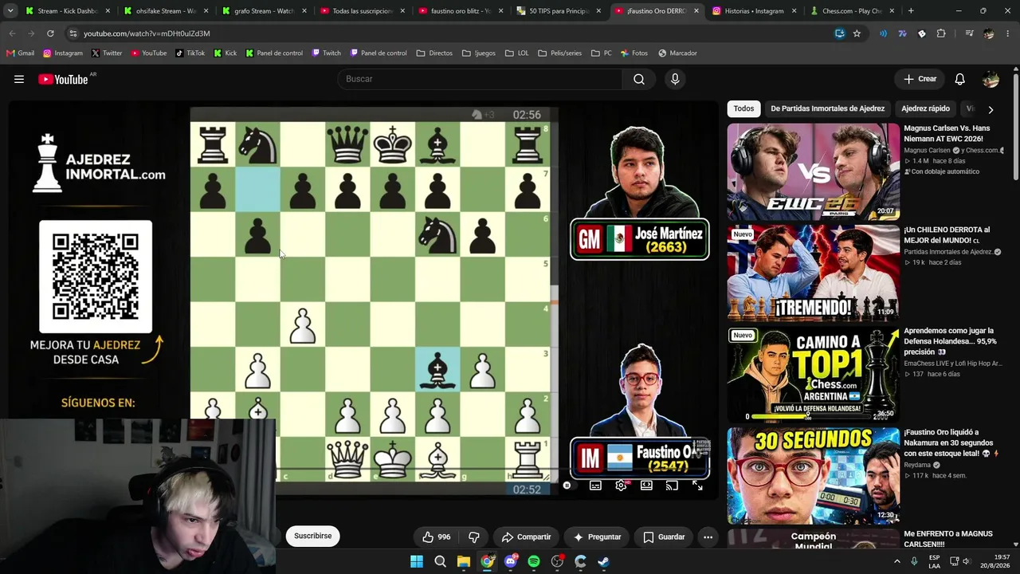The height and width of the screenshot is (574, 1020).
Task: Open the ¡TREMENDO! video thumbnail
Action: click(x=813, y=273)
